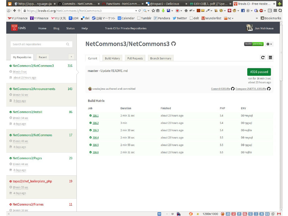The height and width of the screenshot is (216, 288).
Task: Click the Travis logo icon
Action: pos(14,28)
